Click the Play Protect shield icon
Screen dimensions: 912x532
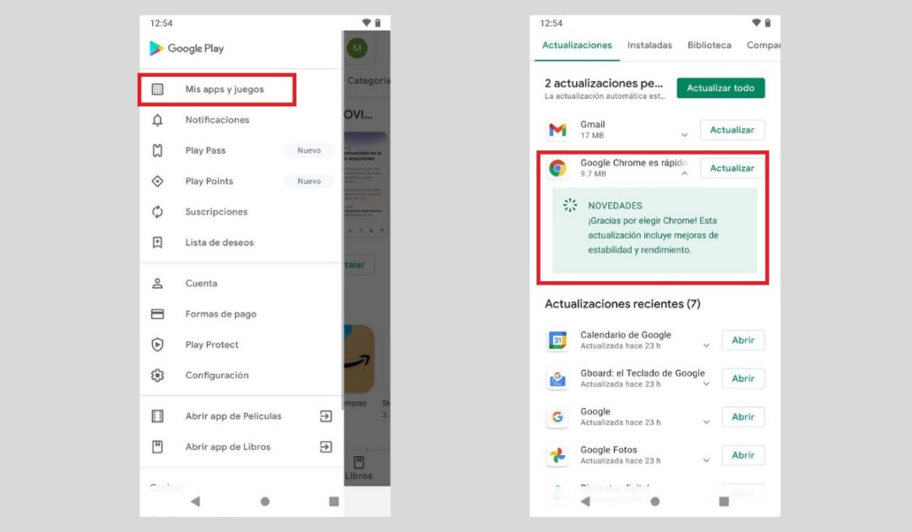point(158,345)
